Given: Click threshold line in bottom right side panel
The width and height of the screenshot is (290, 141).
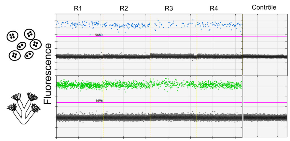Looking at the screenshot, I should tap(265, 102).
